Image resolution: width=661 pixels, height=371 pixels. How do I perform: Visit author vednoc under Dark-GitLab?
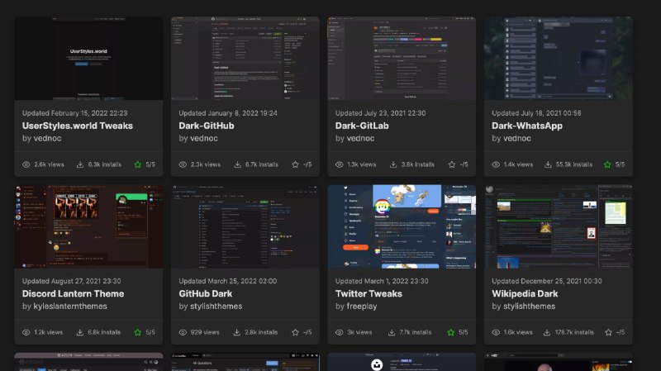point(360,138)
